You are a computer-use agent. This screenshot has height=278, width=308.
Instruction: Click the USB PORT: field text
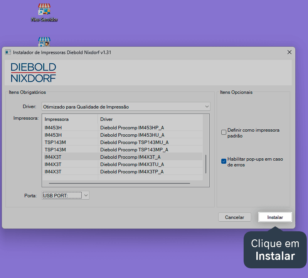(55, 195)
